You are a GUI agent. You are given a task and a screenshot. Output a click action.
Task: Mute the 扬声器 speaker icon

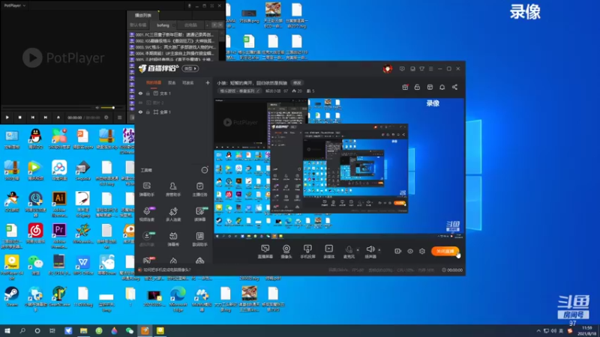point(370,249)
